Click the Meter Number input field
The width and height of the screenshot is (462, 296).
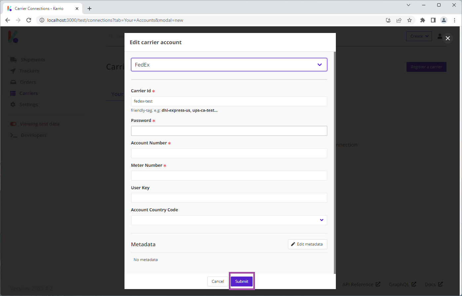pyautogui.click(x=229, y=176)
